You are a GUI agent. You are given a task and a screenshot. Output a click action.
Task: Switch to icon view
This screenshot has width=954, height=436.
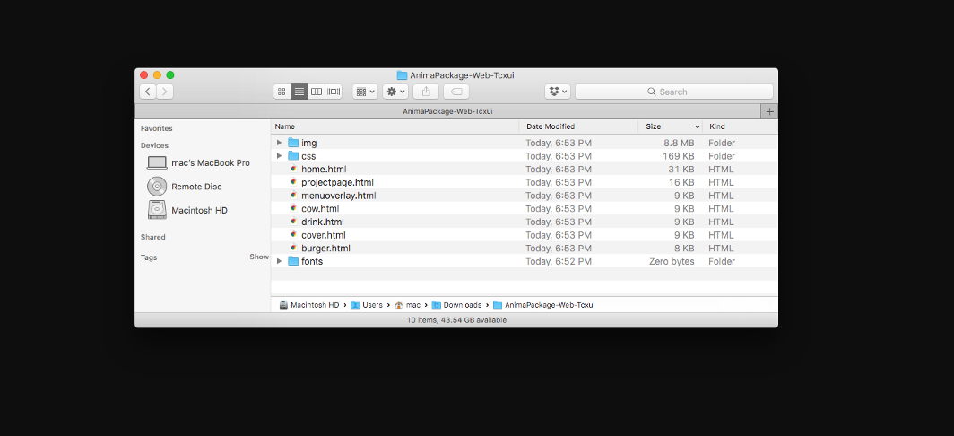click(282, 92)
